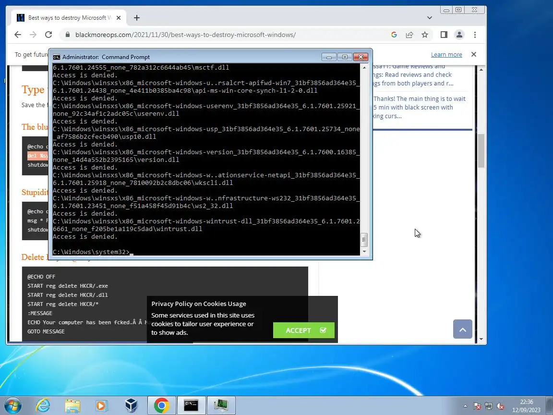553x415 pixels.
Task: Open the Windows Start menu
Action: point(12,405)
